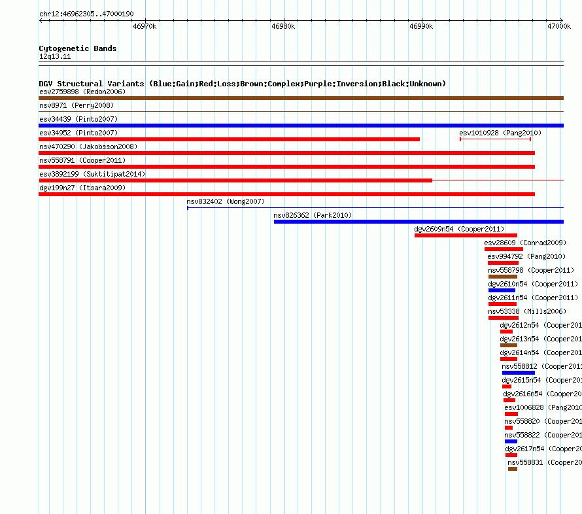Viewport: 582px width, 514px height.
Task: Select the red esv28609 loss bar
Action: (504, 249)
